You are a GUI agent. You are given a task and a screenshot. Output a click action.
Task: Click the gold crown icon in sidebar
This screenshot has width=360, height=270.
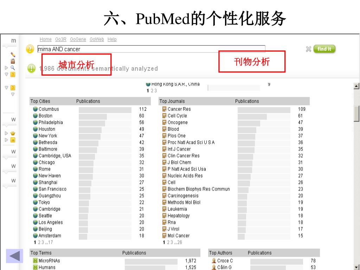[13, 133]
